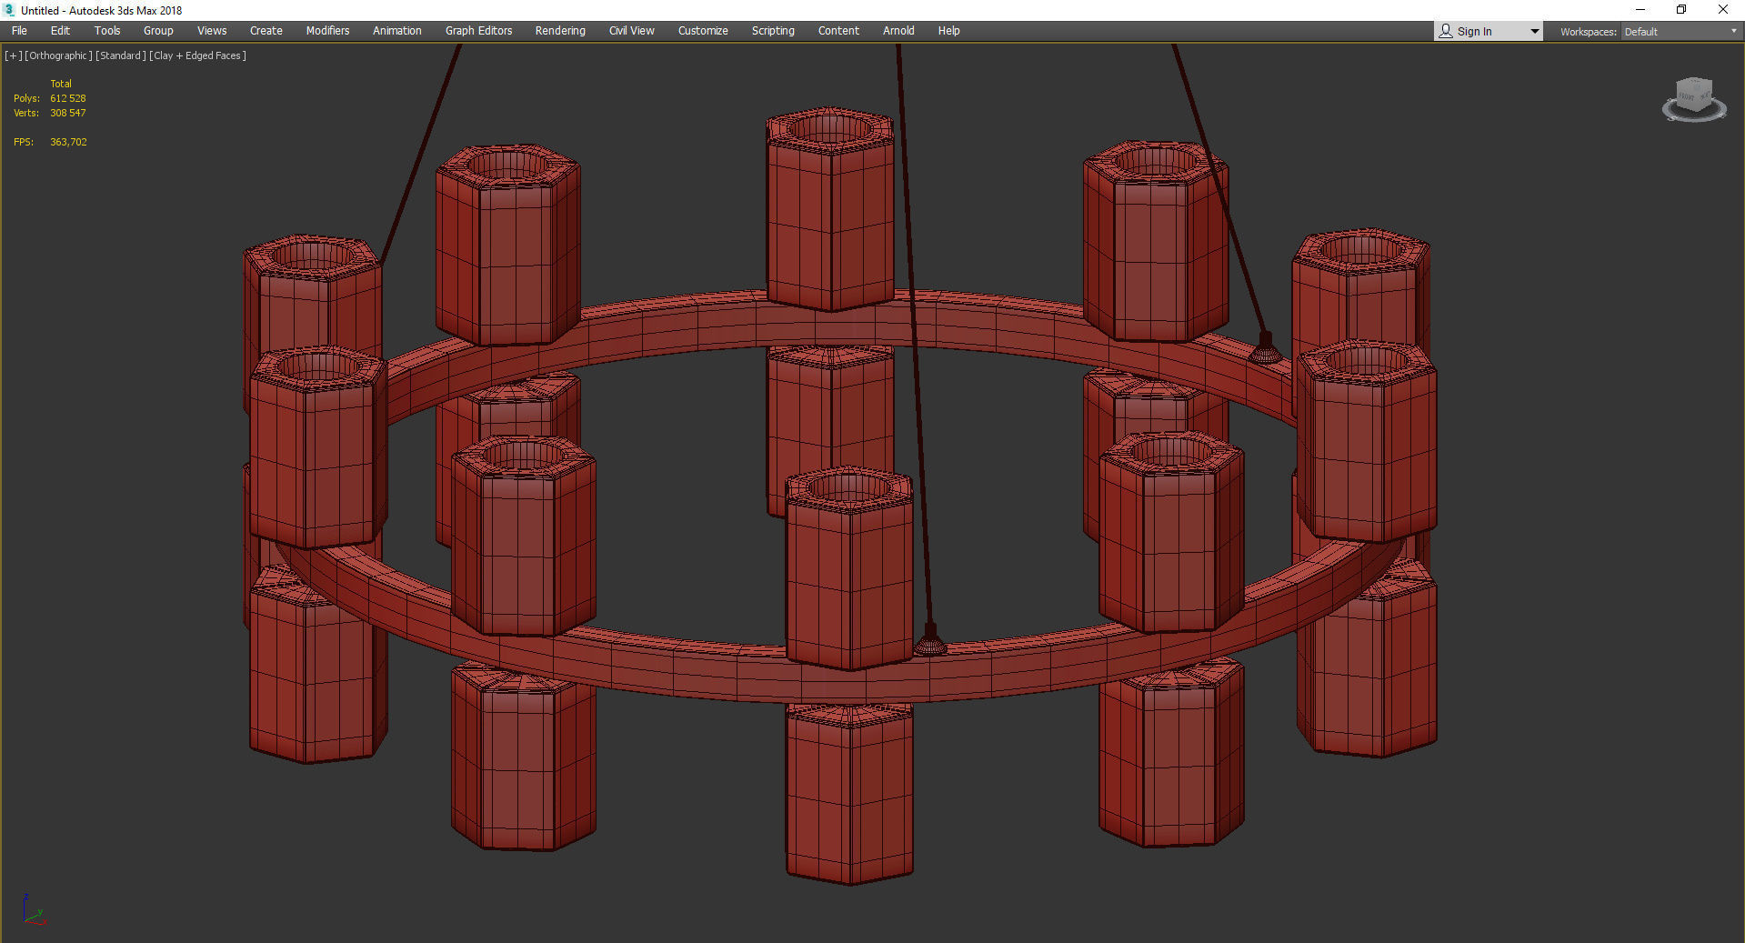Screen dimensions: 1745x943
Task: Open the Arnold menu
Action: 898,31
